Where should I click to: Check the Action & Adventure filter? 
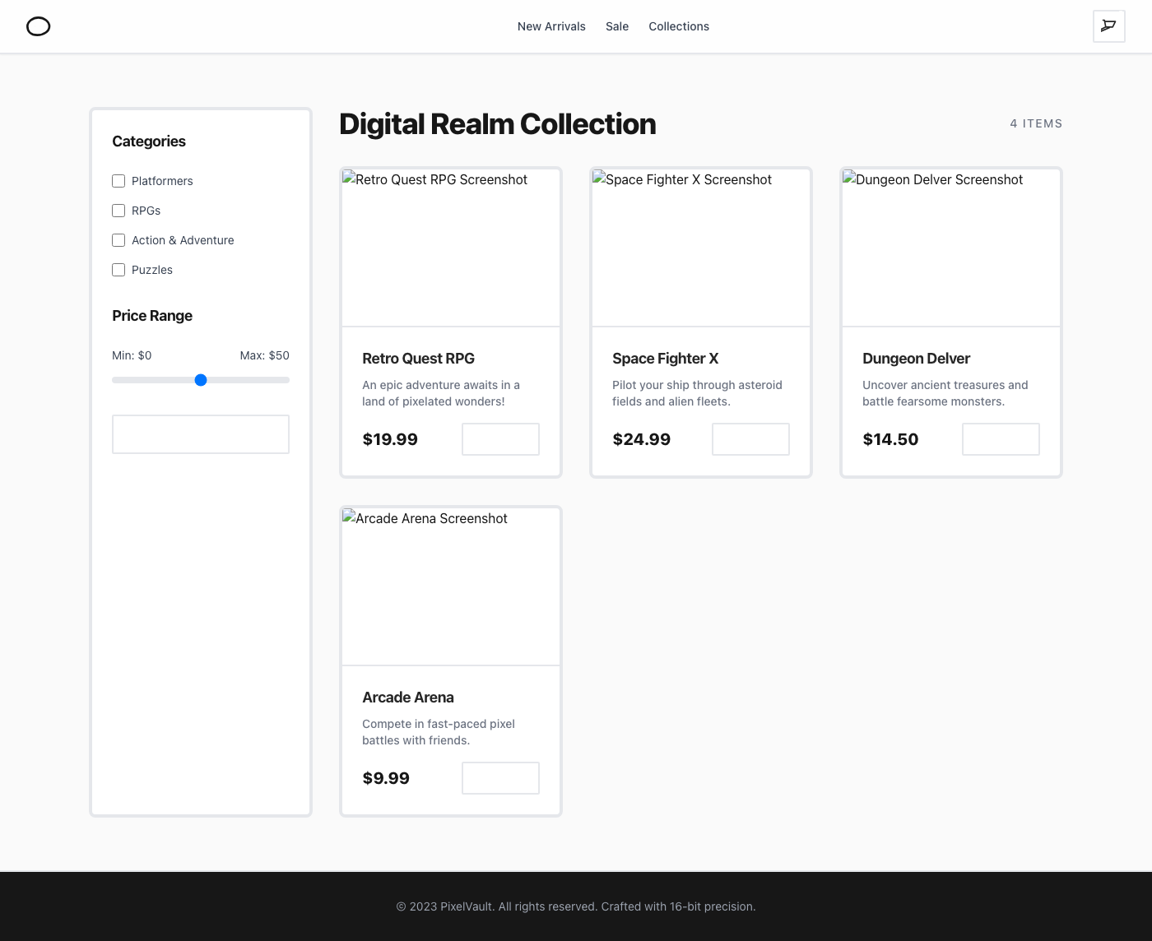[x=118, y=240]
